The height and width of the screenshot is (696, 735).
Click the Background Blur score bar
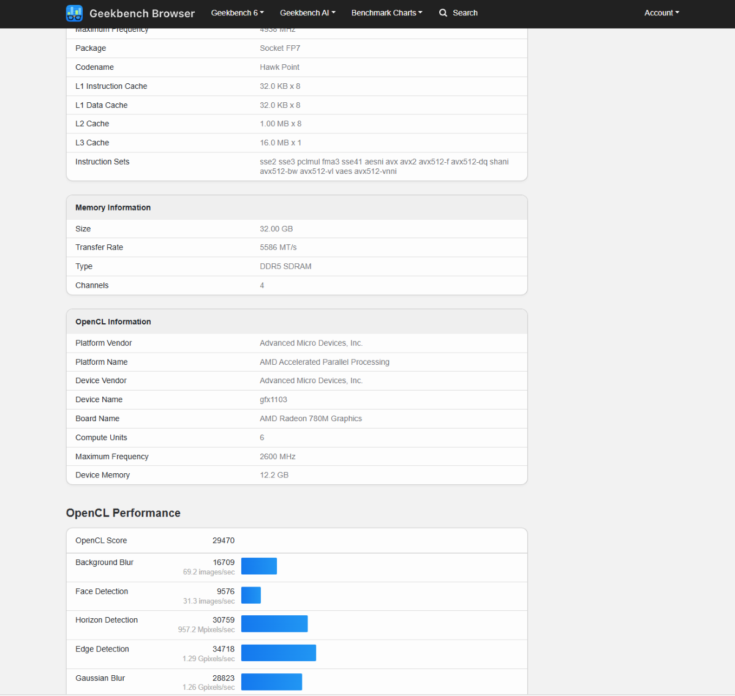pyautogui.click(x=259, y=566)
